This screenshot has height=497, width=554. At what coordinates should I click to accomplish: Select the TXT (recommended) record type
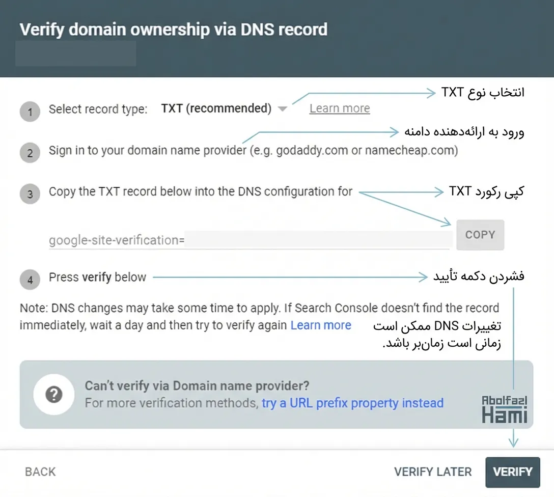[216, 108]
